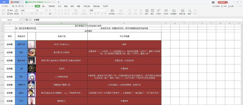Click the guest login (访客登录) button
This screenshot has height=105, width=243.
(x=223, y=2)
